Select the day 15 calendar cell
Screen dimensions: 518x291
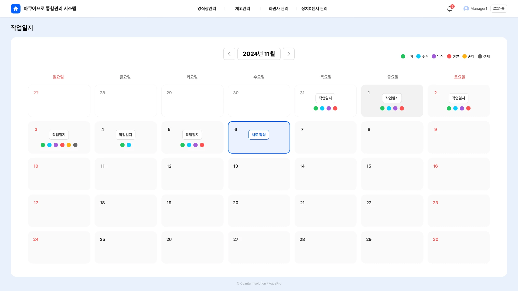point(392,174)
